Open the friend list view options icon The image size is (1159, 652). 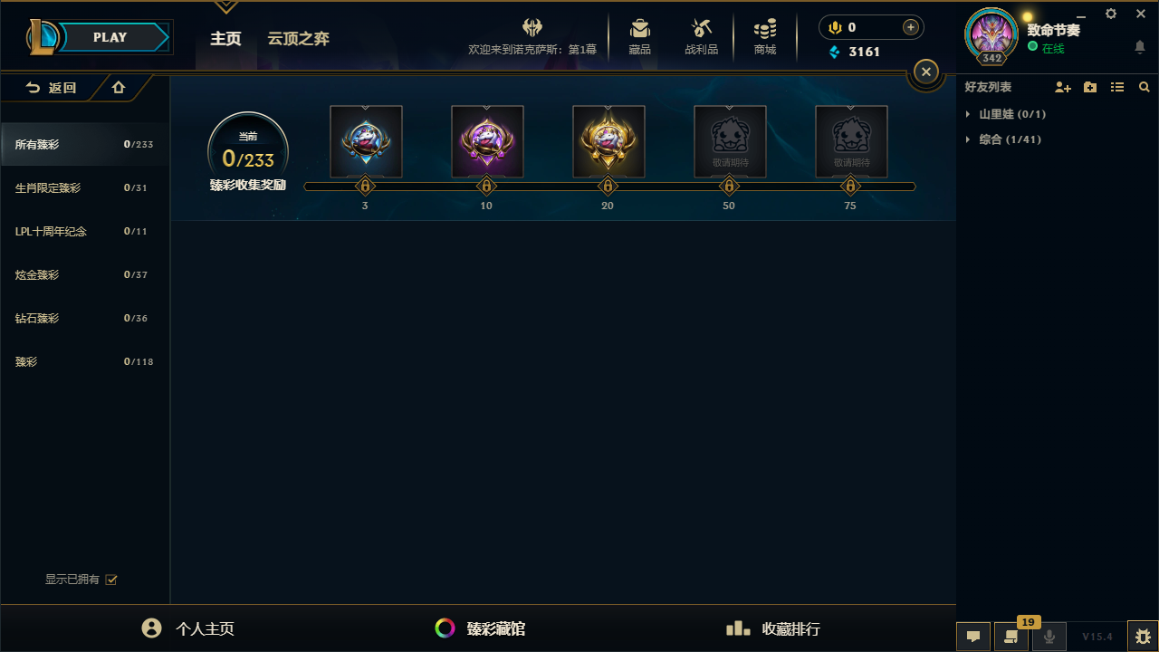click(1117, 87)
